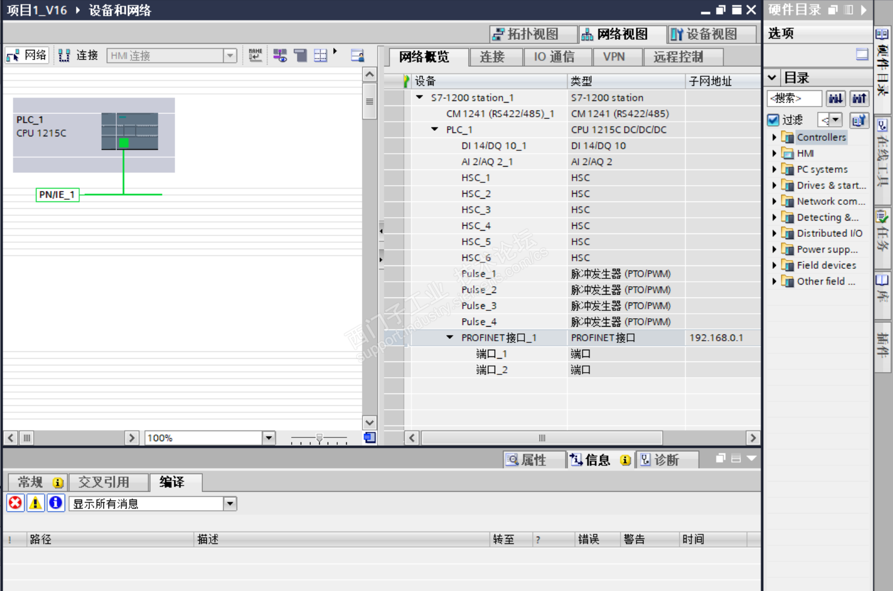Click the 子网地址 column header
The height and width of the screenshot is (591, 893).
click(723, 81)
